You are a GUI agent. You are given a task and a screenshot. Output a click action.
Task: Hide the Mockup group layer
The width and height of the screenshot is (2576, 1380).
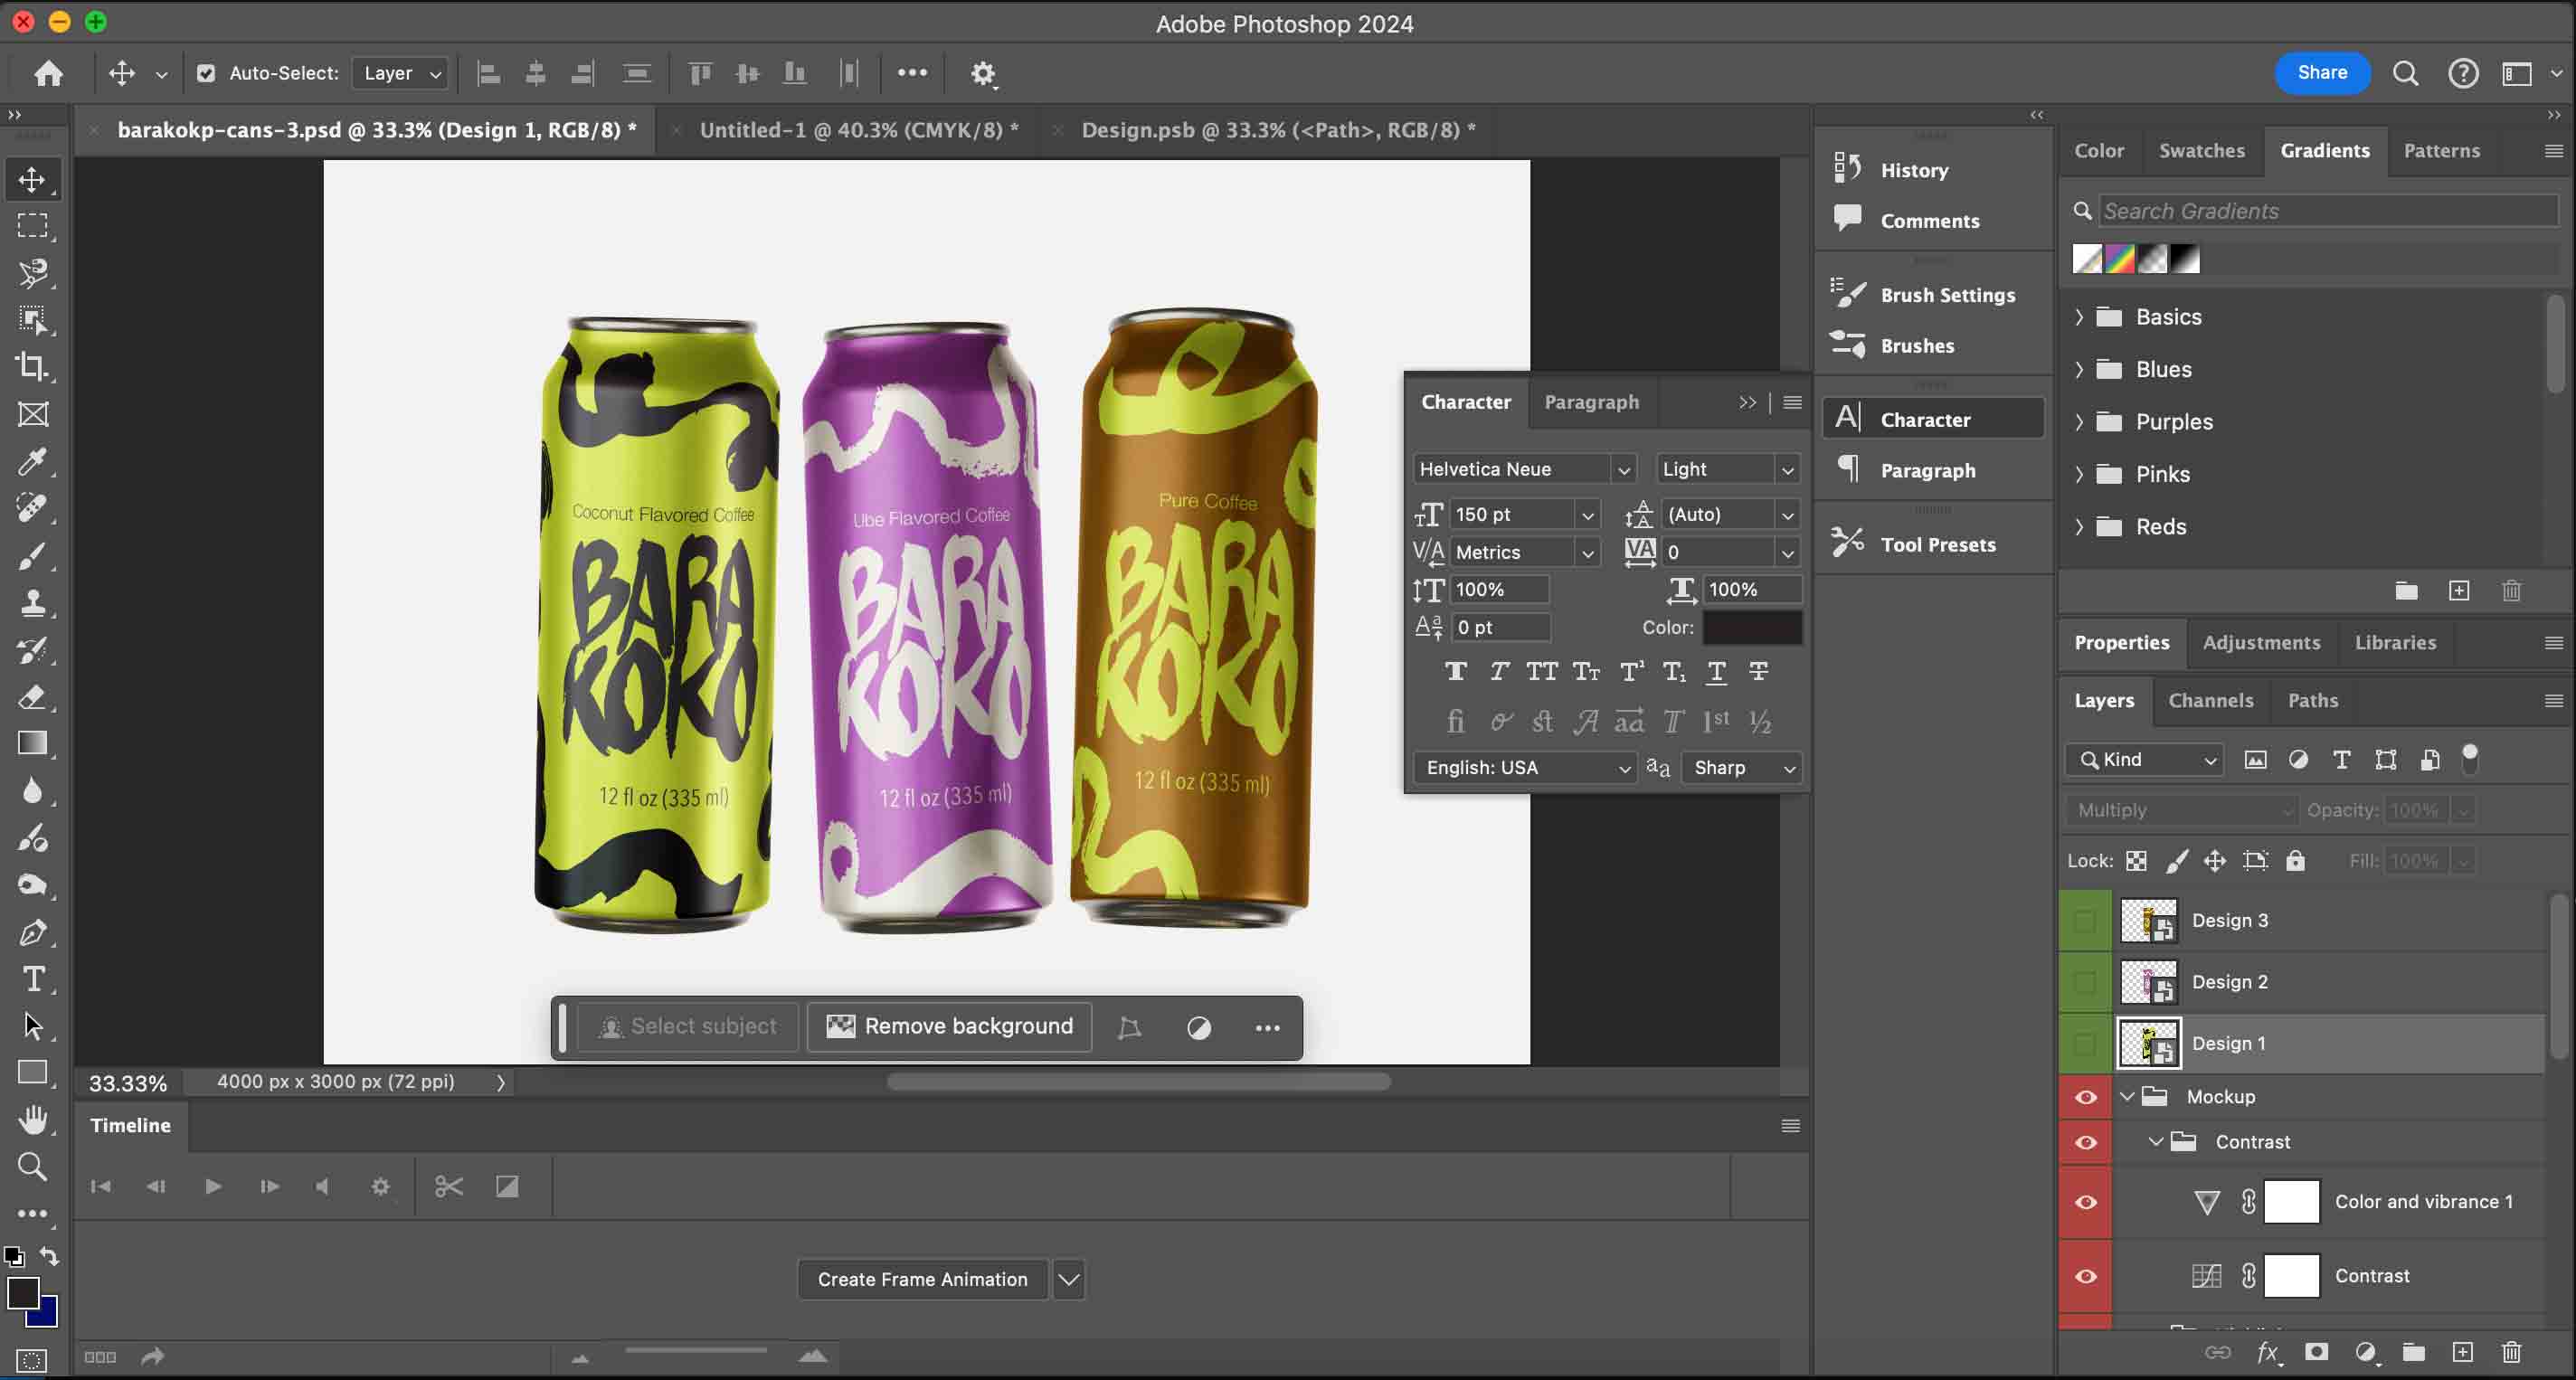point(2085,1097)
